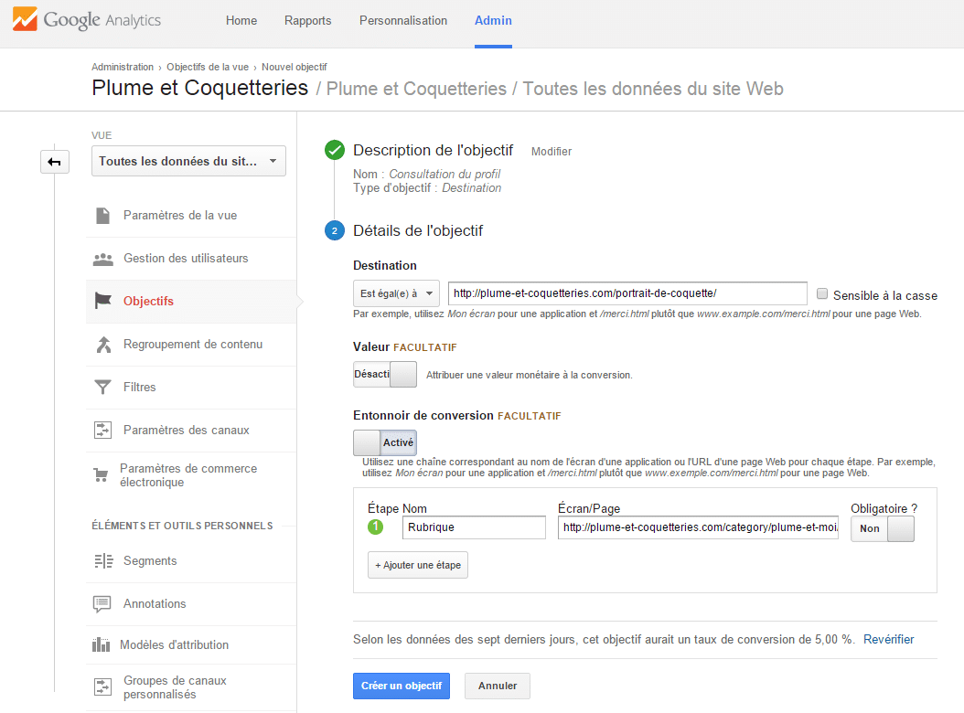Open Segments in the sidebar

(191, 561)
